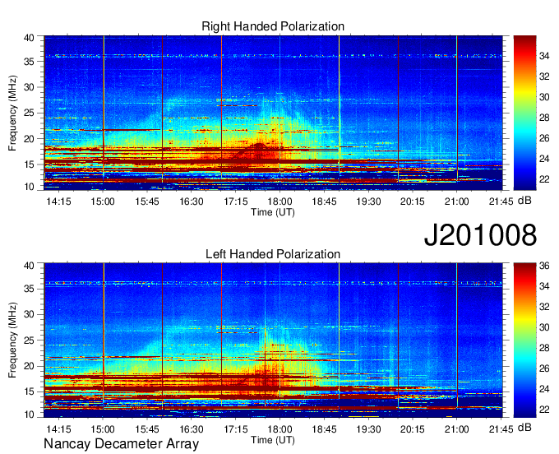This screenshot has width=559, height=454.
Task: Click 30 MHz tick on Right Handed plot
Action: [29, 87]
